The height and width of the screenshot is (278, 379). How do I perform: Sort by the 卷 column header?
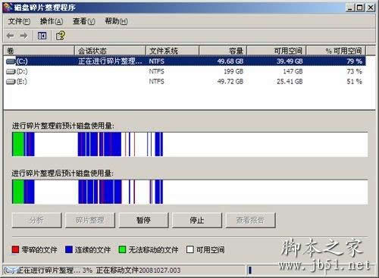click(x=39, y=51)
